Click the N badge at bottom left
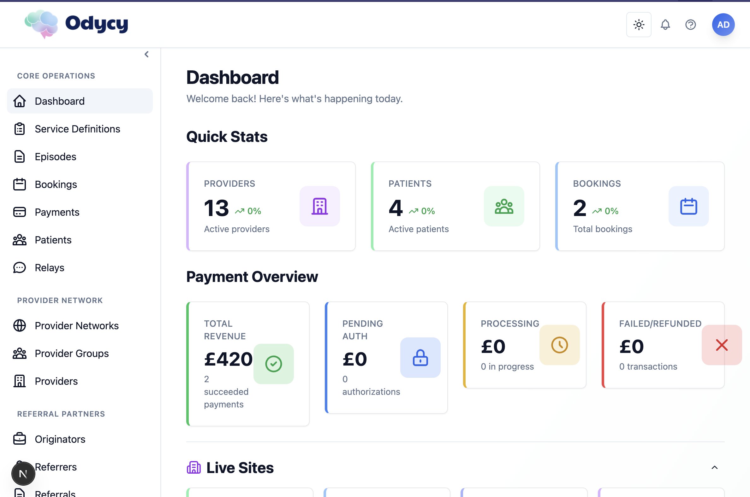750x497 pixels. [23, 473]
